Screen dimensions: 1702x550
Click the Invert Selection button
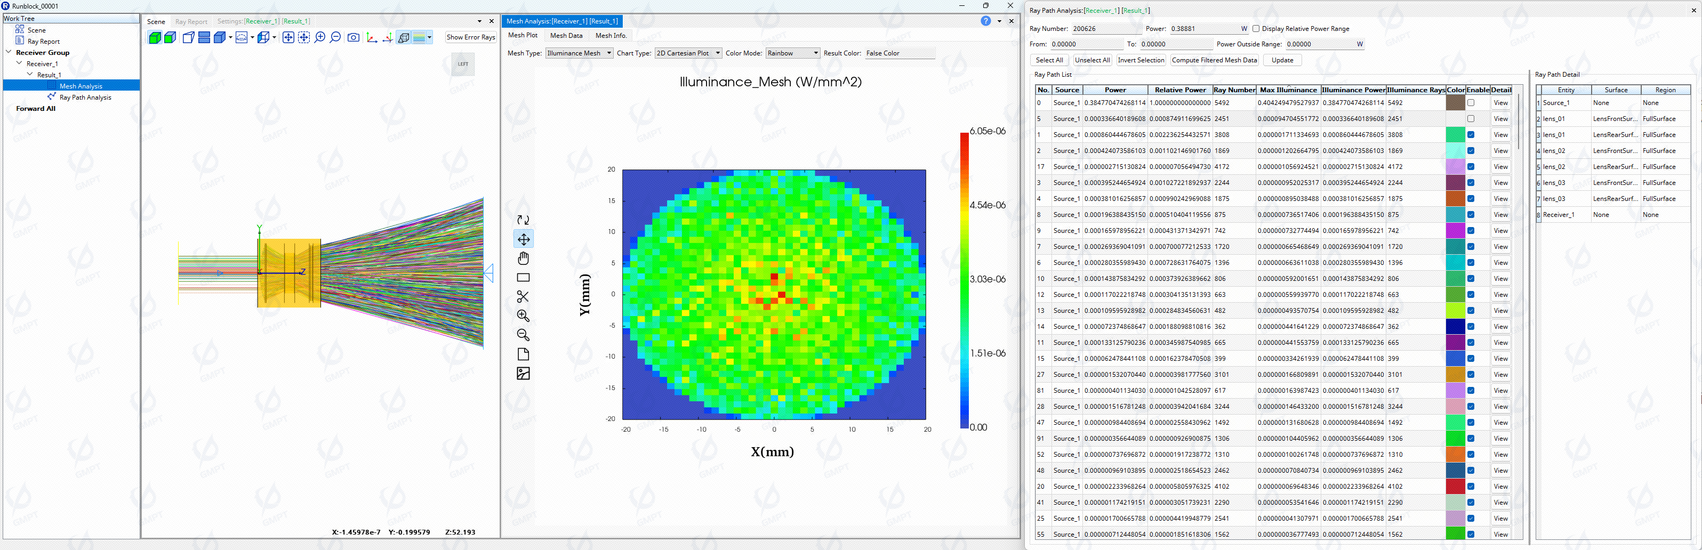coord(1141,60)
